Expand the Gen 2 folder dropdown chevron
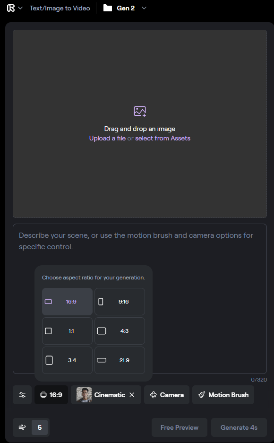The width and height of the screenshot is (274, 443). pos(144,8)
